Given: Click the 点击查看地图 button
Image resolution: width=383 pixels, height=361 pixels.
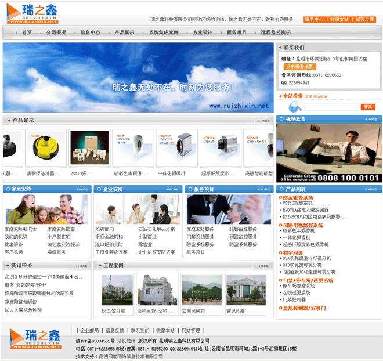Looking at the screenshot, I should [299, 67].
